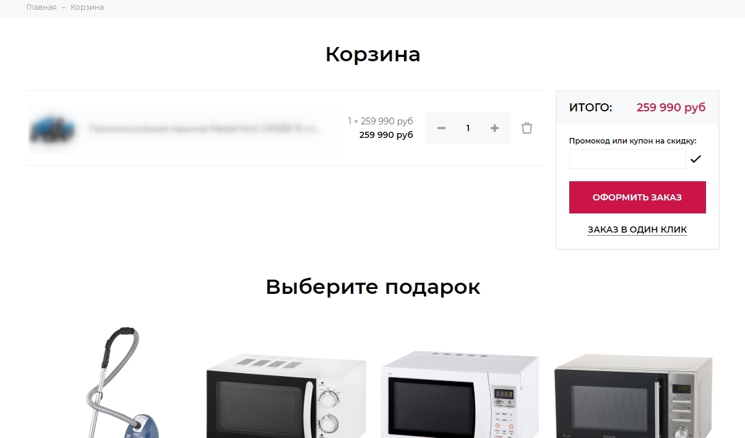Screen dimensions: 745x438
Task: Focus the promo code input field
Action: 627,159
